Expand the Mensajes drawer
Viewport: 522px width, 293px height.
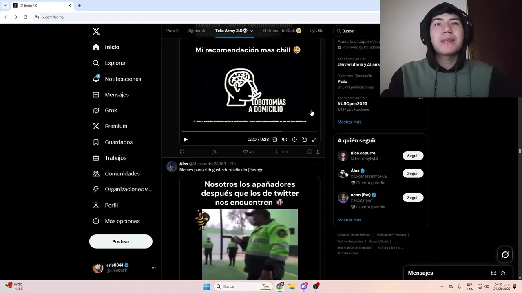click(x=503, y=273)
